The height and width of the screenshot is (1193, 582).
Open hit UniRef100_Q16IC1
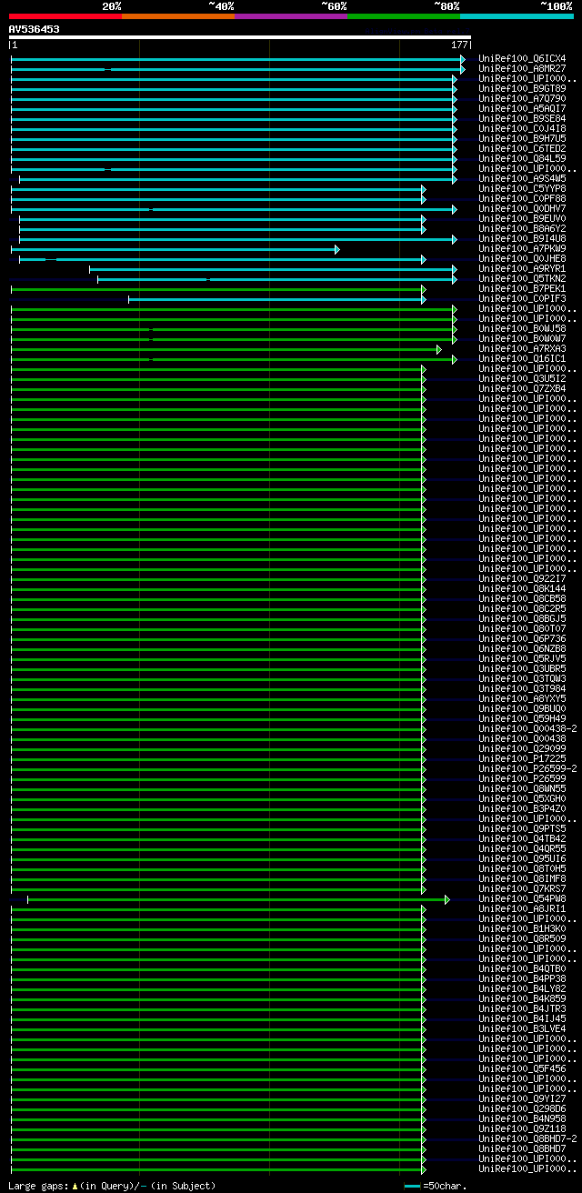pos(522,358)
